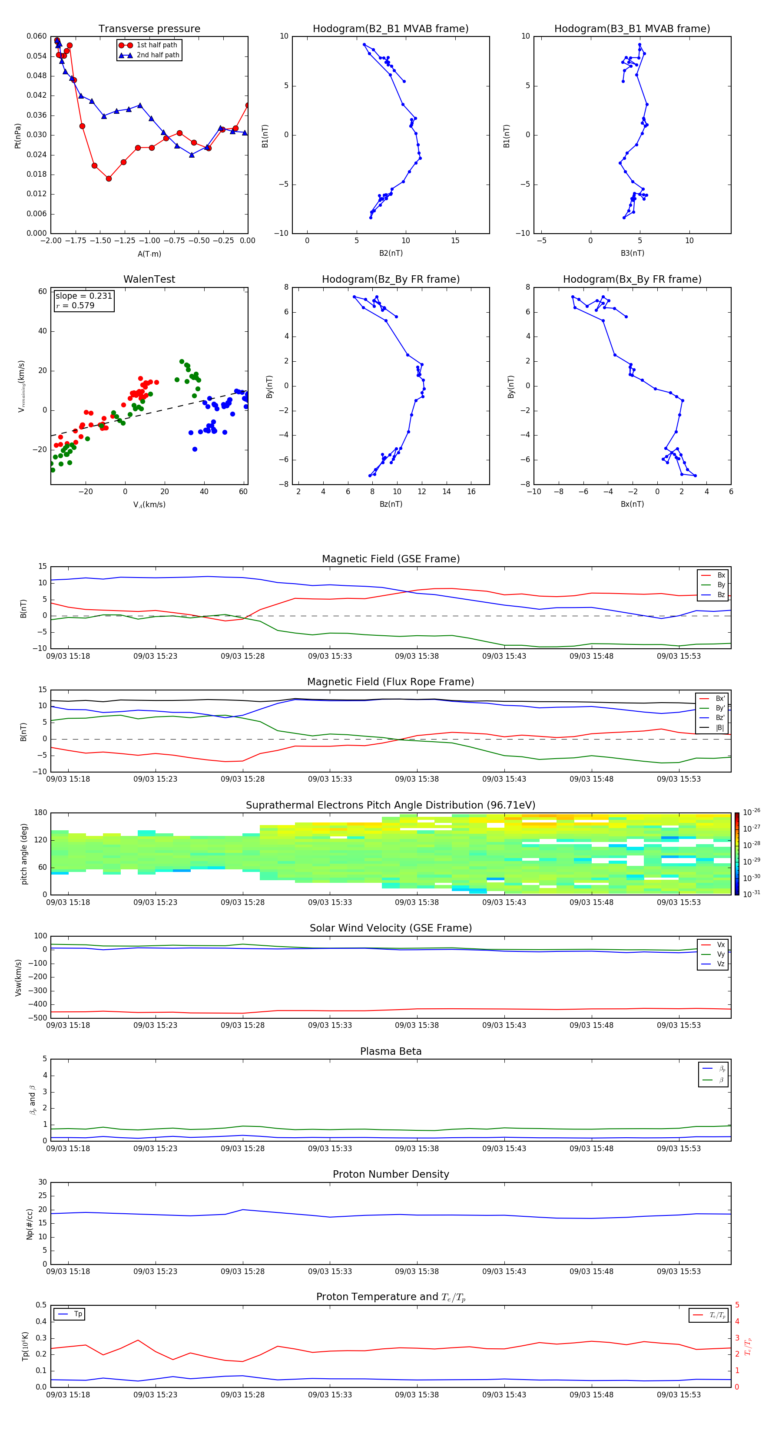Image resolution: width=782 pixels, height=1433 pixels.
Task: Select the "Proton Temperature and Te/Tp" title
Action: (x=391, y=1297)
